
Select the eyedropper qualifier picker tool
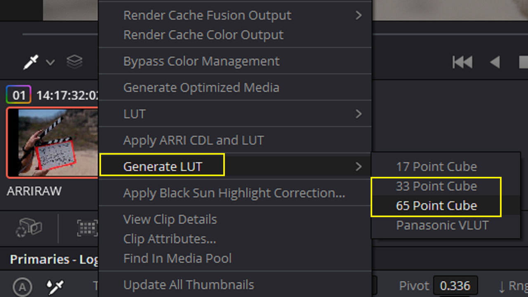point(31,62)
